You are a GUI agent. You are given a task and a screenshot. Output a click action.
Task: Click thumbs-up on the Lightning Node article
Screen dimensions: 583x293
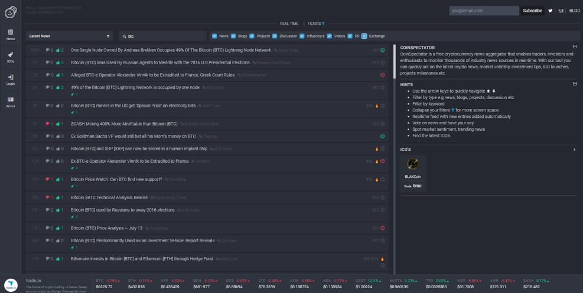(58, 51)
